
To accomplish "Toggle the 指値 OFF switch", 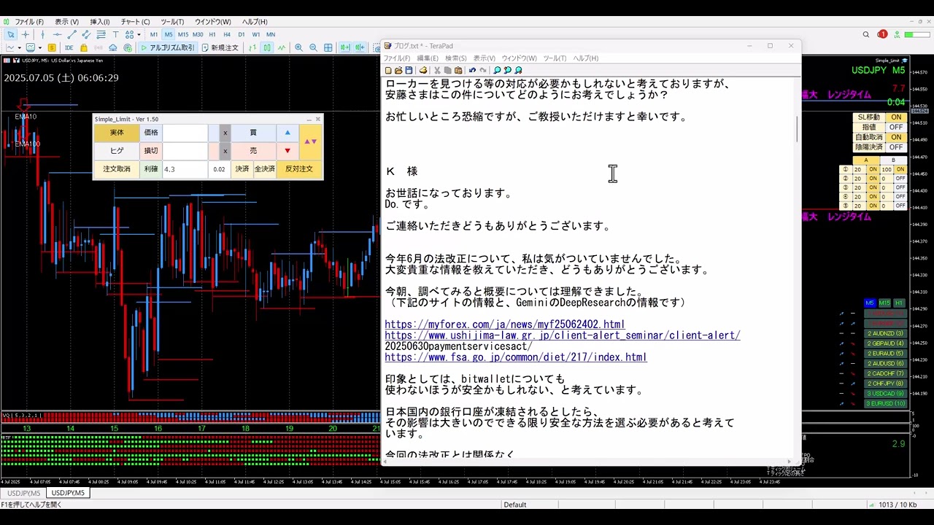I will pyautogui.click(x=895, y=128).
